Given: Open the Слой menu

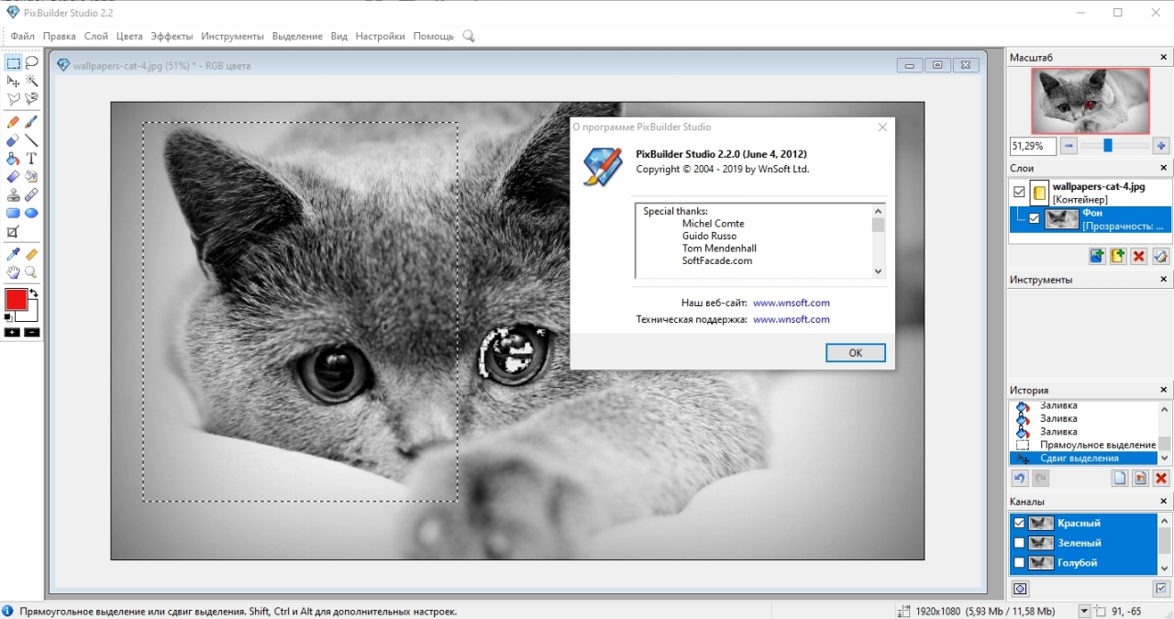Looking at the screenshot, I should click(x=95, y=36).
